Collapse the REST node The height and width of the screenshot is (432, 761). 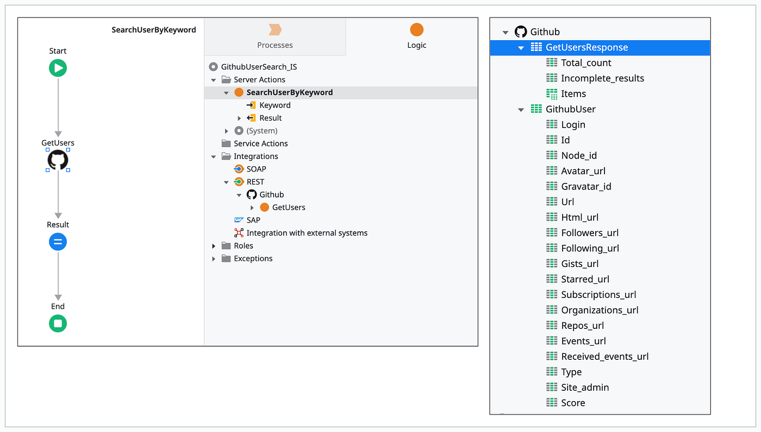[226, 182]
